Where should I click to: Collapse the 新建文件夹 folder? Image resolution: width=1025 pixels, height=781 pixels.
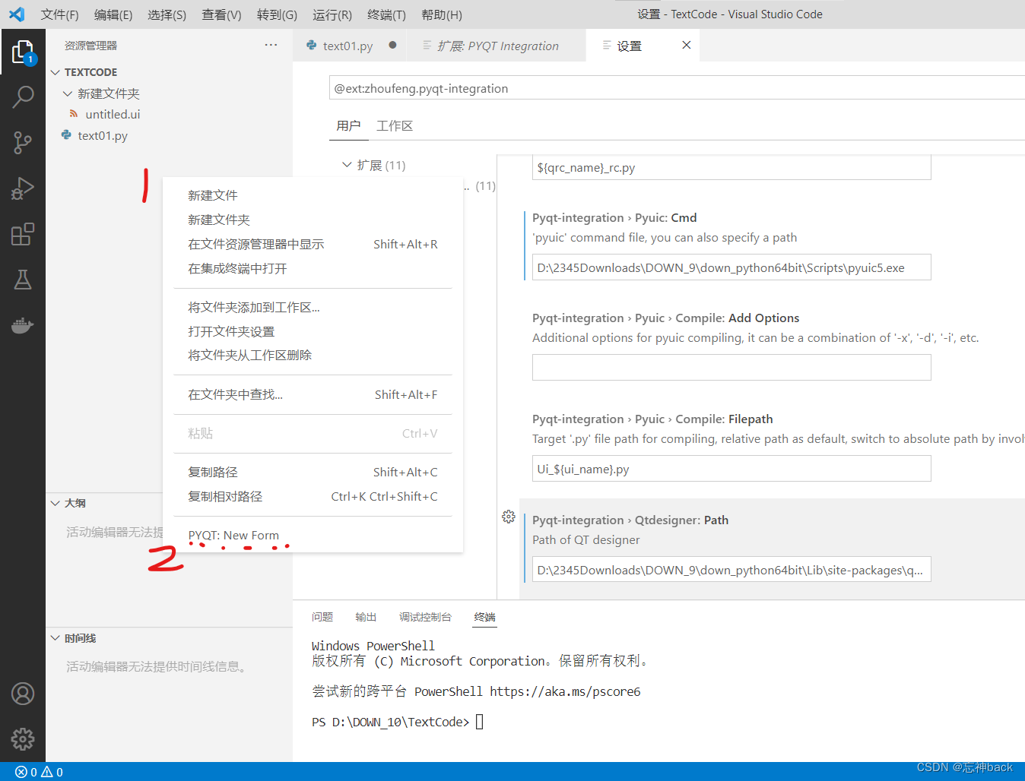68,93
